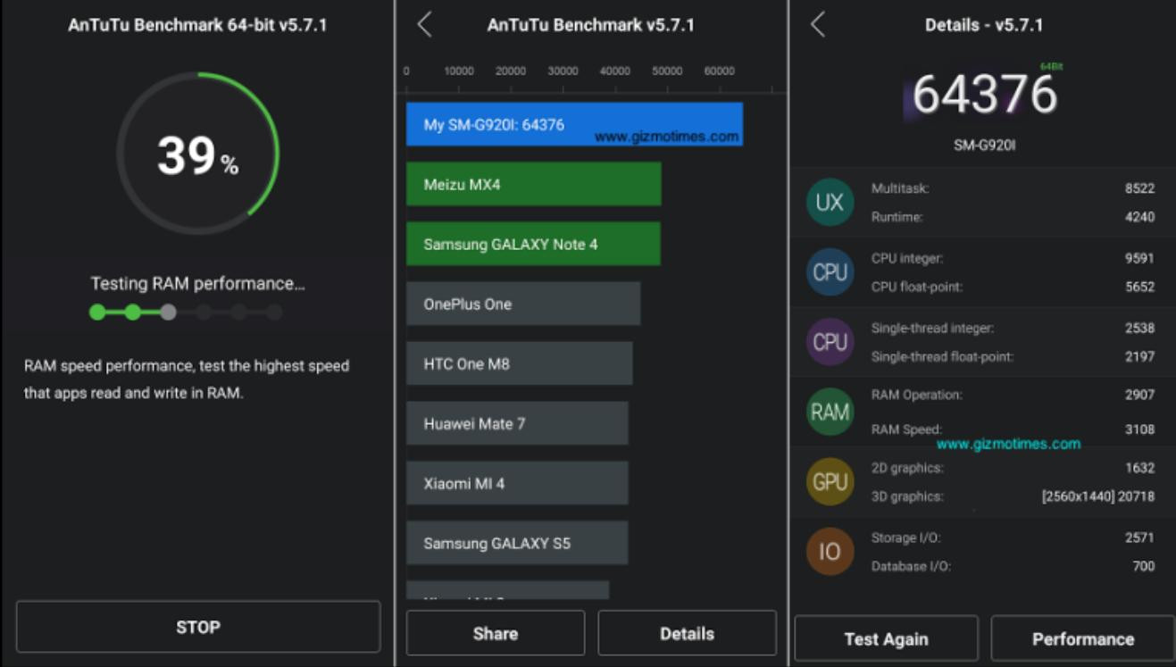
Task: Select the Samsung GALAXY Note 4 bar
Action: click(x=533, y=244)
